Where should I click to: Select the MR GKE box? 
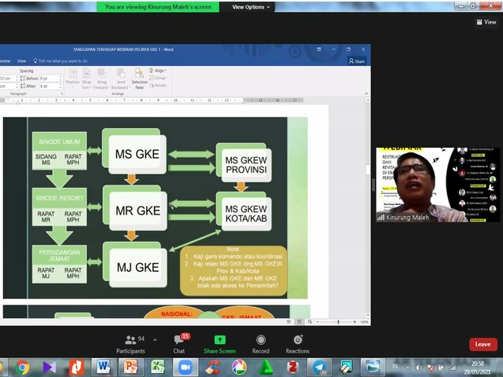[x=138, y=210]
